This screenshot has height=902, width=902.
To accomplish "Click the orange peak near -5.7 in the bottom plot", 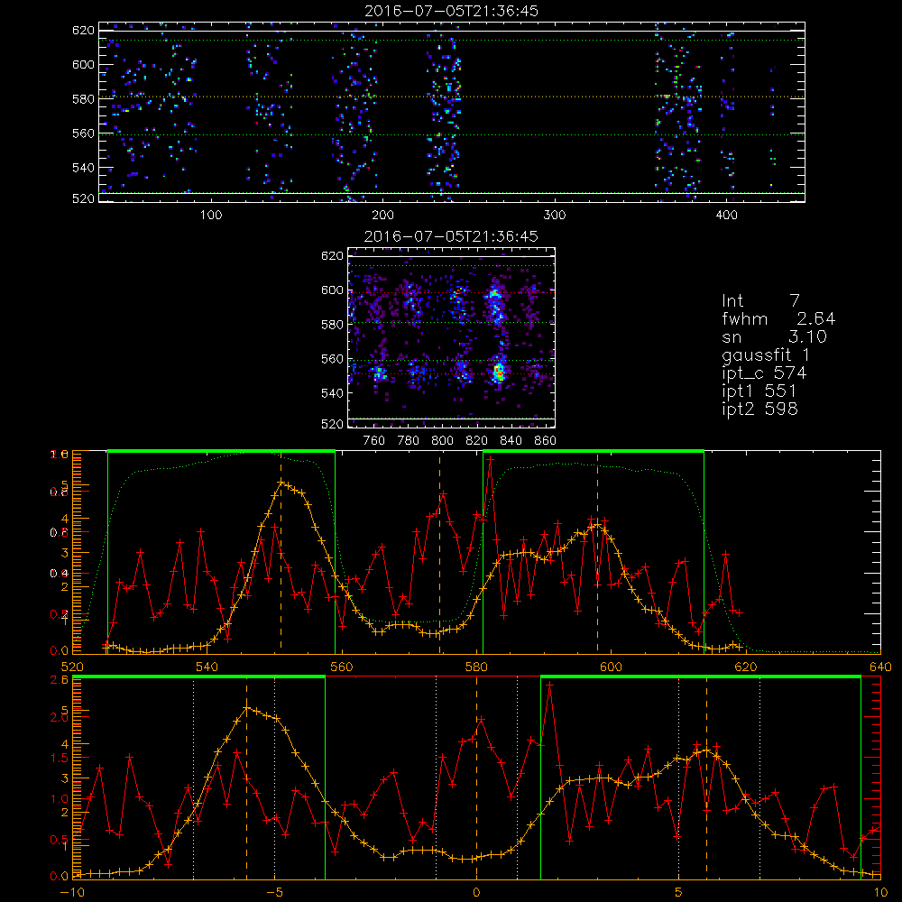I will pos(247,708).
